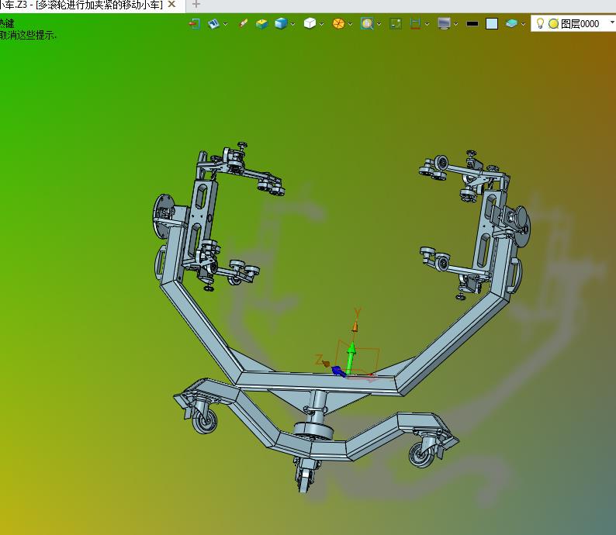616x535 pixels.
Task: Click the blue book view manager icon
Action: (x=213, y=24)
